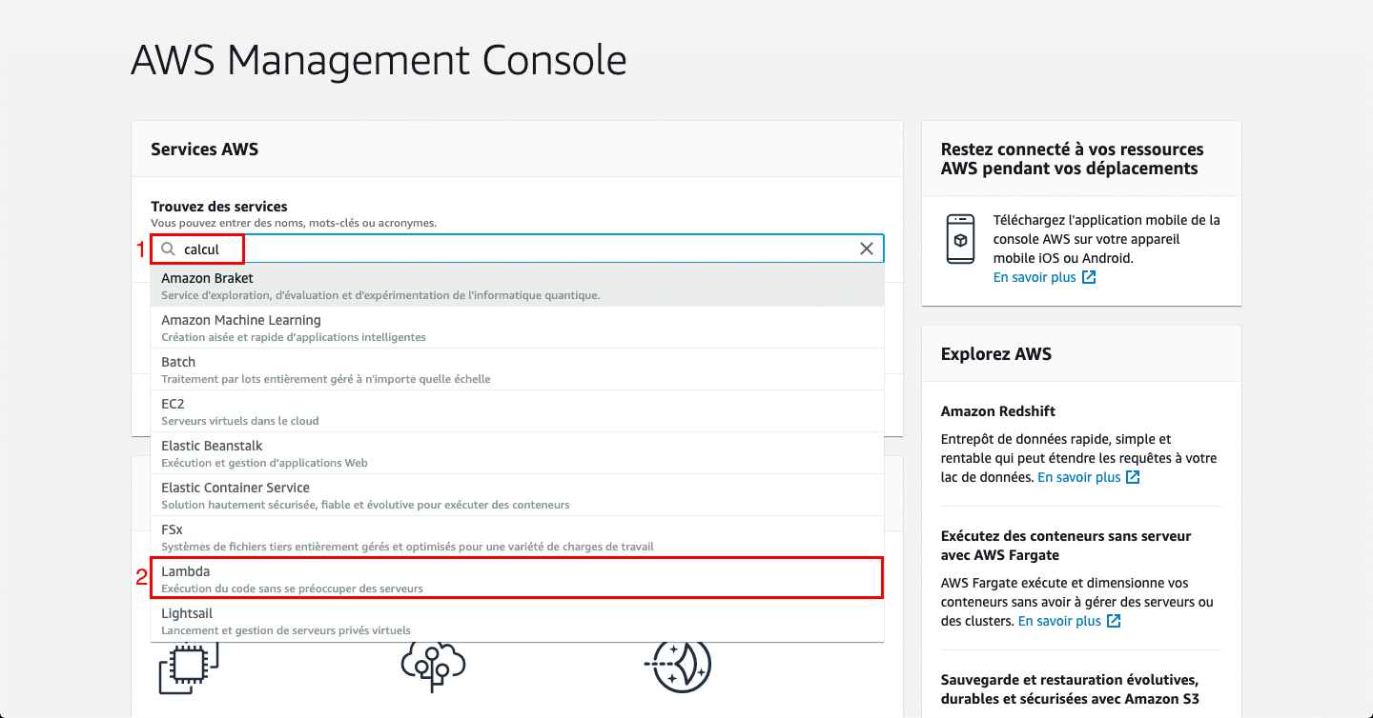Select the FSx service result
1373x718 pixels.
pos(518,537)
